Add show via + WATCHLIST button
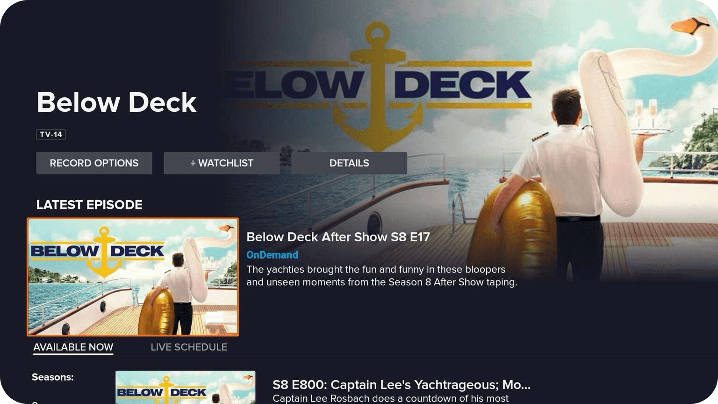Image resolution: width=718 pixels, height=404 pixels. [x=222, y=163]
